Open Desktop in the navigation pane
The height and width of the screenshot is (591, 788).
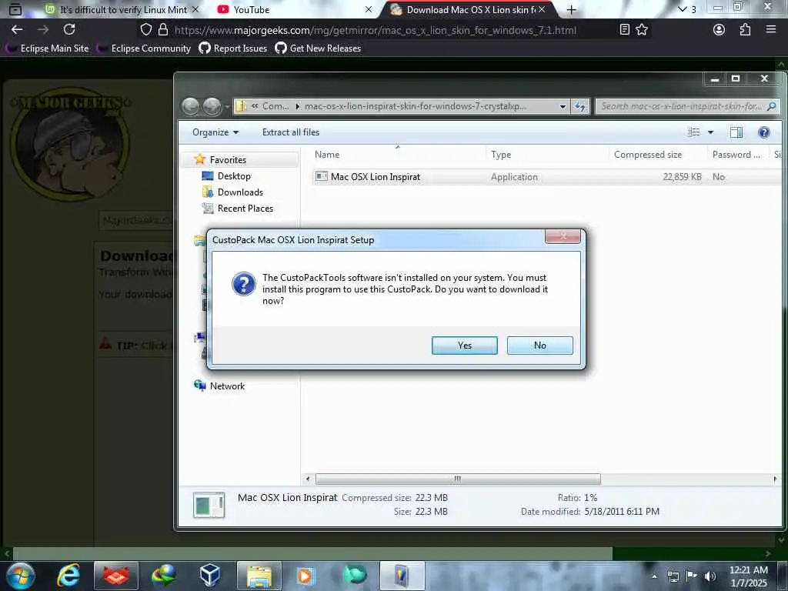coord(234,176)
